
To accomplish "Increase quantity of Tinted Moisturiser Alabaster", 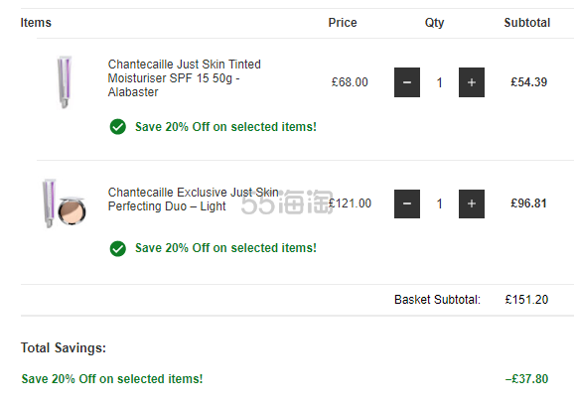I will coord(472,82).
